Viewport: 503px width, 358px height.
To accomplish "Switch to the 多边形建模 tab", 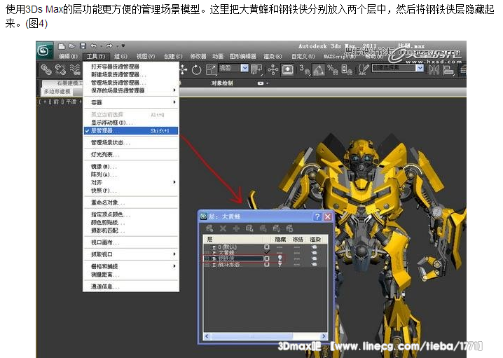I will tap(57, 91).
